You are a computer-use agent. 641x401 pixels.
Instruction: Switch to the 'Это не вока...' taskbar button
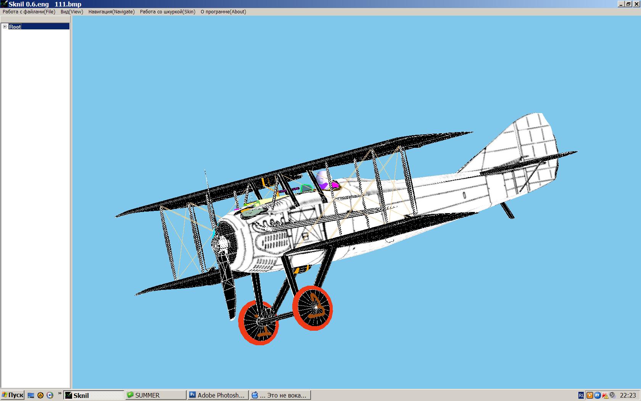(280, 395)
